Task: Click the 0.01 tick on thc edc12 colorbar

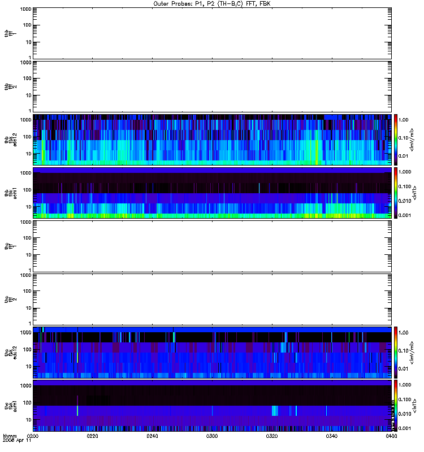Action: [404, 369]
